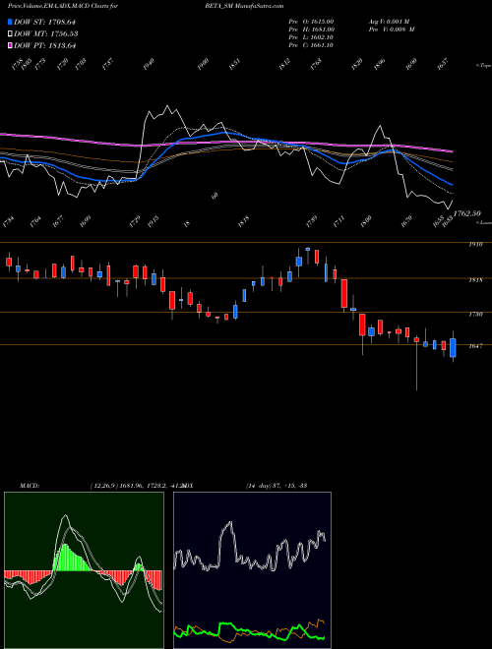
Task: Click the 'Pre C: 1661.10' value
Action: [x=311, y=45]
